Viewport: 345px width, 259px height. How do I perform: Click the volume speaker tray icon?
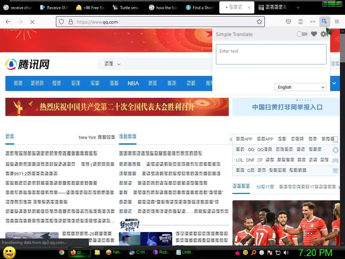point(286,253)
